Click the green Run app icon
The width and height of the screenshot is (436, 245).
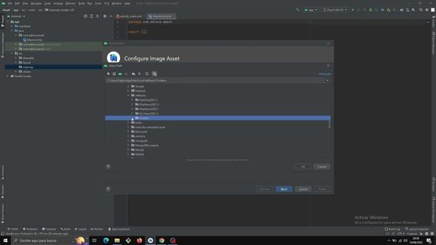pyautogui.click(x=353, y=10)
